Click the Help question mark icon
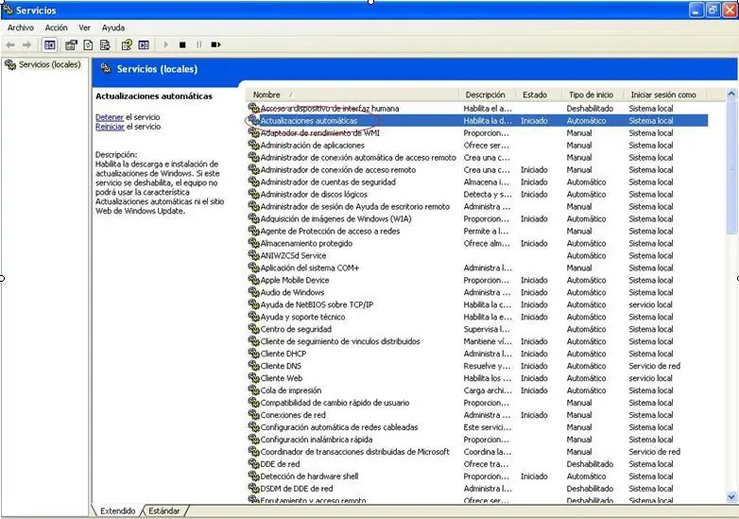Image resolution: width=739 pixels, height=519 pixels. point(127,44)
